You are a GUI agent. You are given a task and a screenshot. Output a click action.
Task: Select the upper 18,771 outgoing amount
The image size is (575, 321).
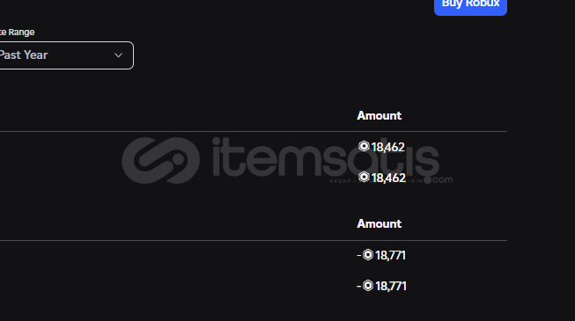point(391,255)
